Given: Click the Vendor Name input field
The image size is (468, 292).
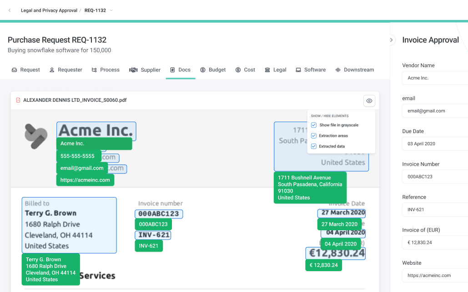Looking at the screenshot, I should pyautogui.click(x=437, y=78).
